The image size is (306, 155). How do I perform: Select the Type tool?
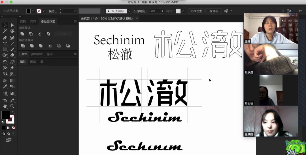(x=5, y=44)
